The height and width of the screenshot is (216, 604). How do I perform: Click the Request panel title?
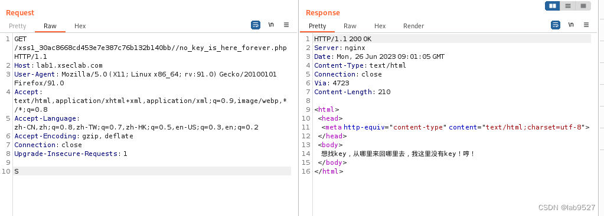tap(20, 13)
